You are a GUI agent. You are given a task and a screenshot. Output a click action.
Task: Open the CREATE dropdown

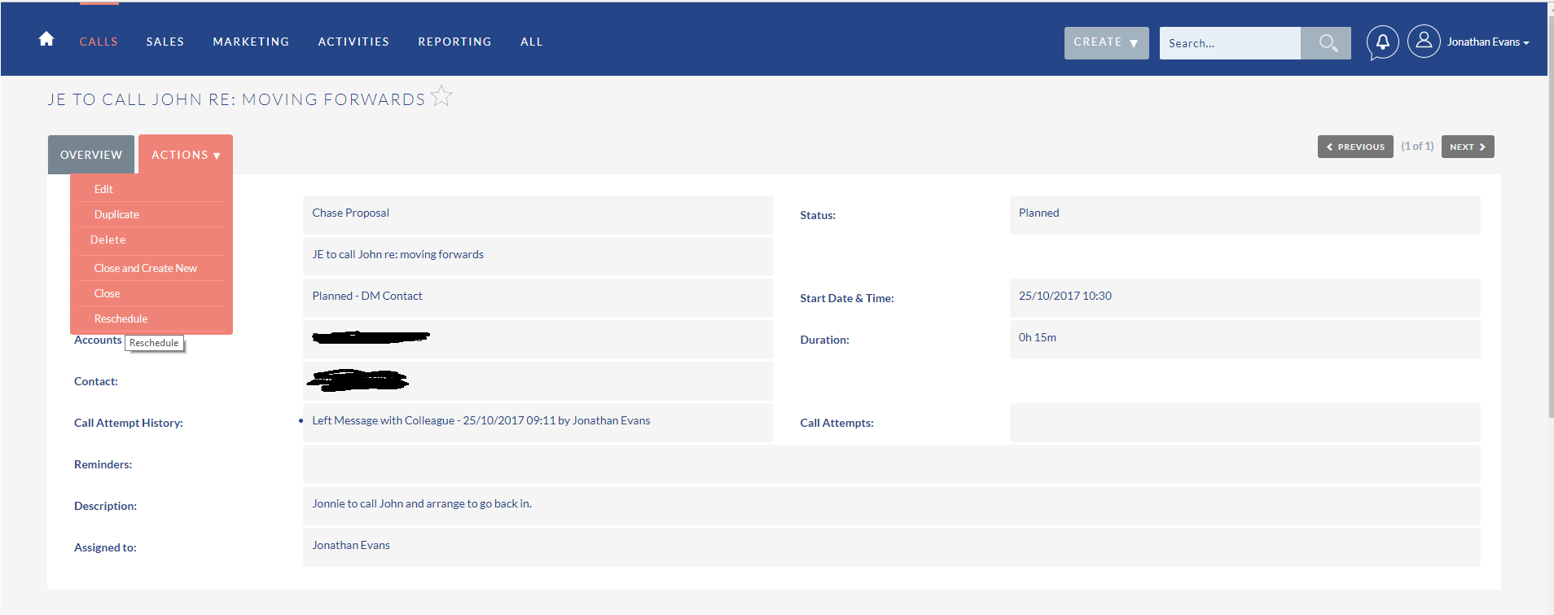point(1106,43)
